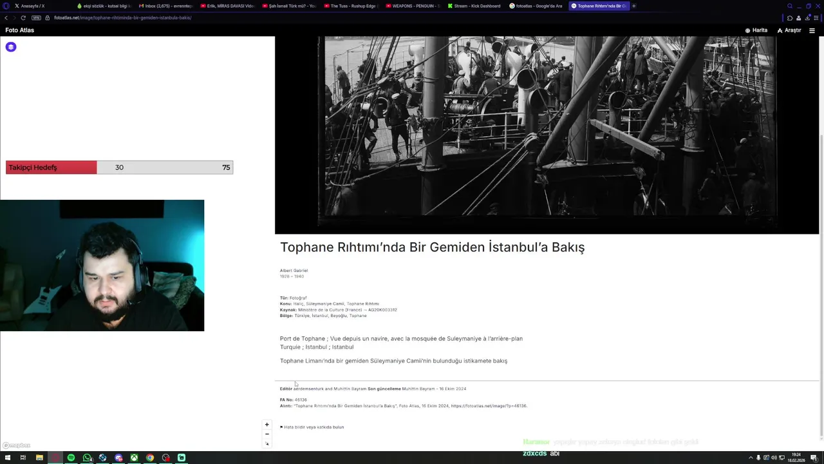
Task: Zoom in with the map plus button
Action: click(267, 425)
